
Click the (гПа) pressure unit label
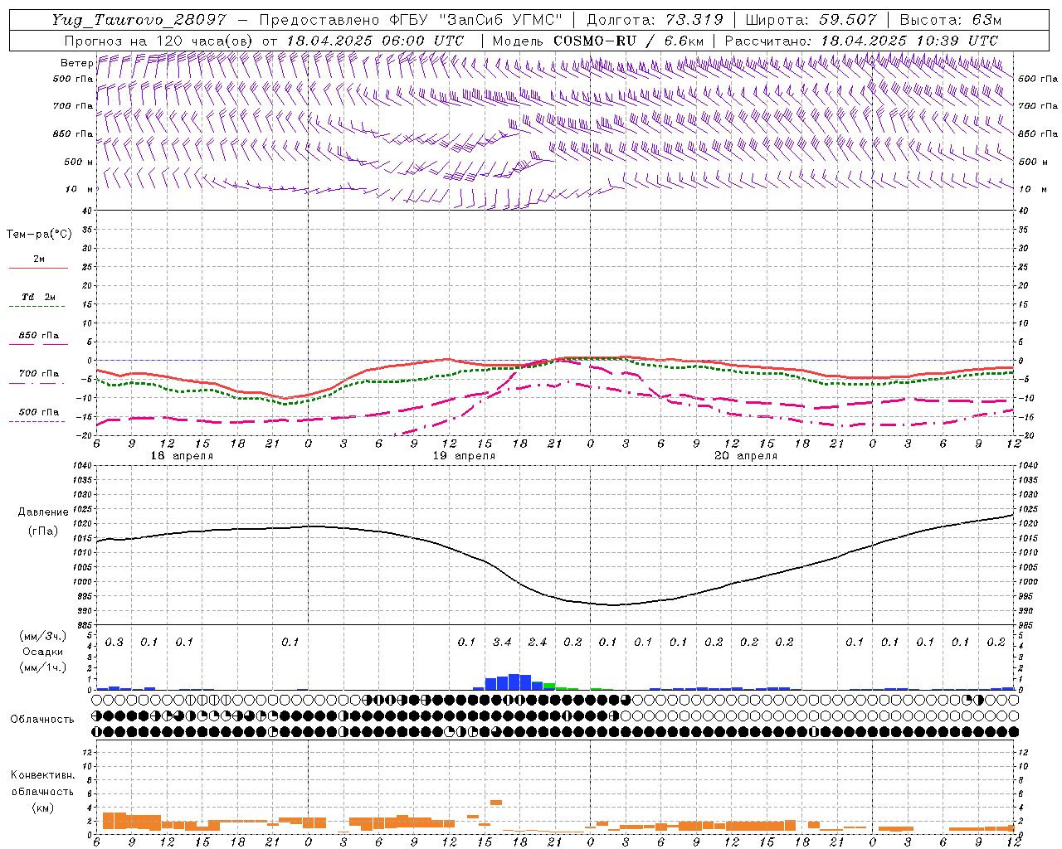[43, 531]
